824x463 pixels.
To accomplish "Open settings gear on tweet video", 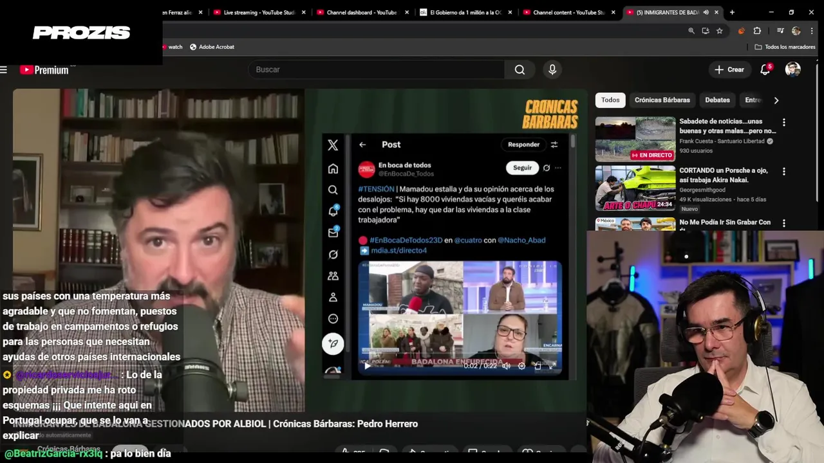I will coord(521,366).
